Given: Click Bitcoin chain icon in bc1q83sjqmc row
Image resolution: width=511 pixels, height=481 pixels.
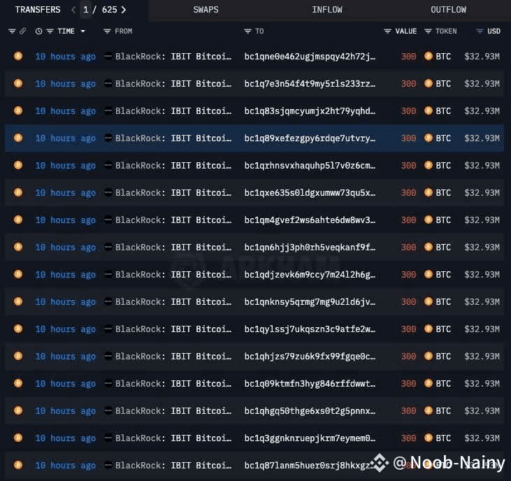Looking at the screenshot, I should tap(18, 110).
